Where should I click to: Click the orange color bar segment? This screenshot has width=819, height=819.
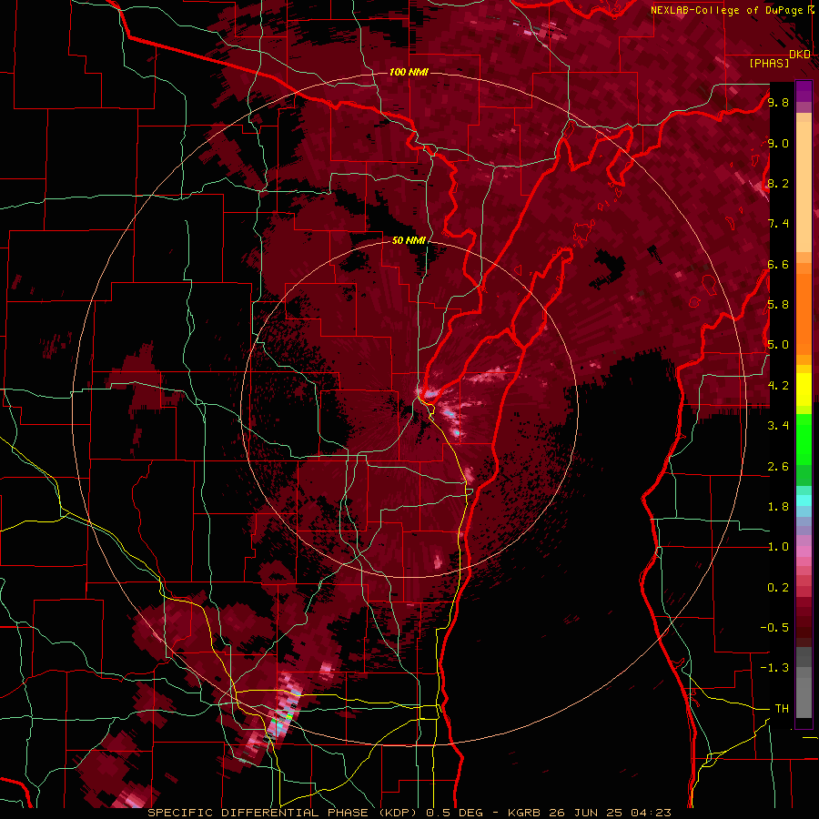pos(804,309)
